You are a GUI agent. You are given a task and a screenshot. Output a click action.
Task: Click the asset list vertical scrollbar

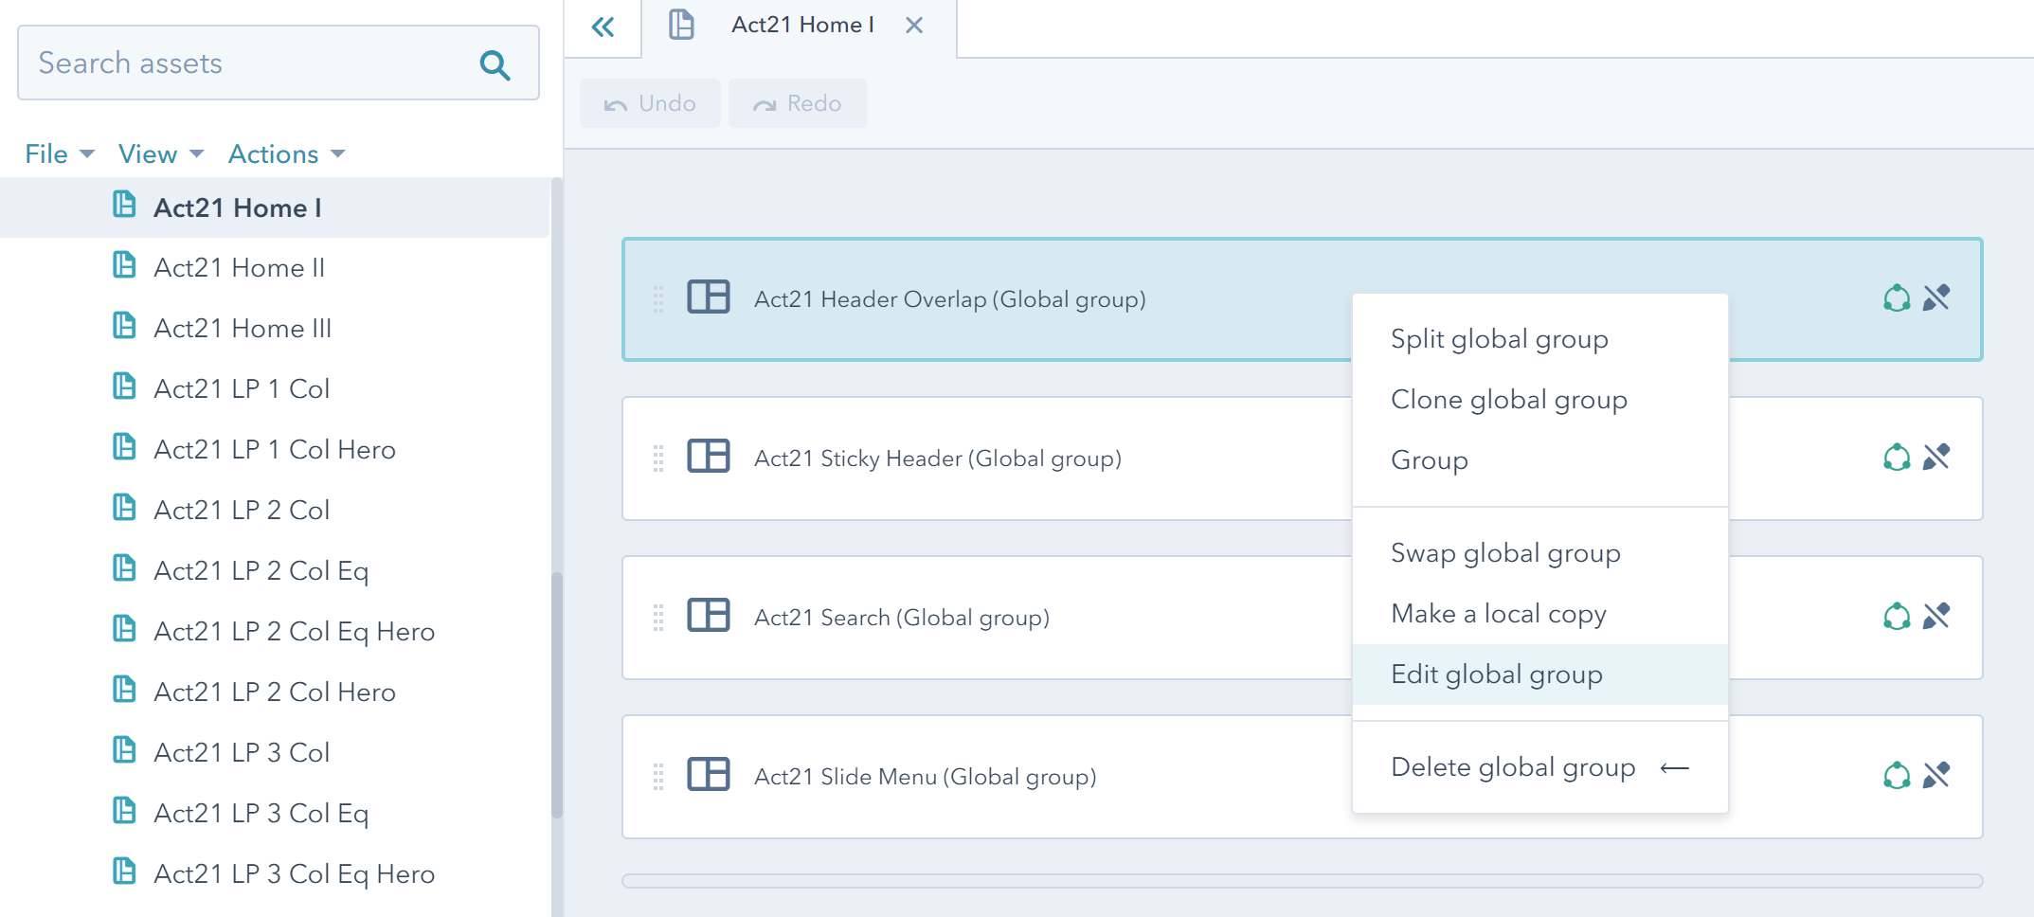tap(557, 692)
